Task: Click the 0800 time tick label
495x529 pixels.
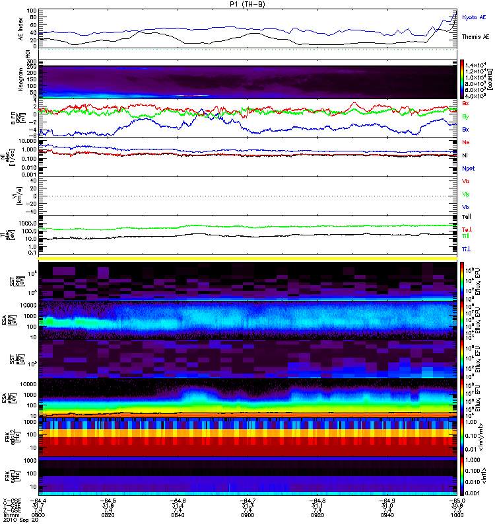Action: [38, 515]
